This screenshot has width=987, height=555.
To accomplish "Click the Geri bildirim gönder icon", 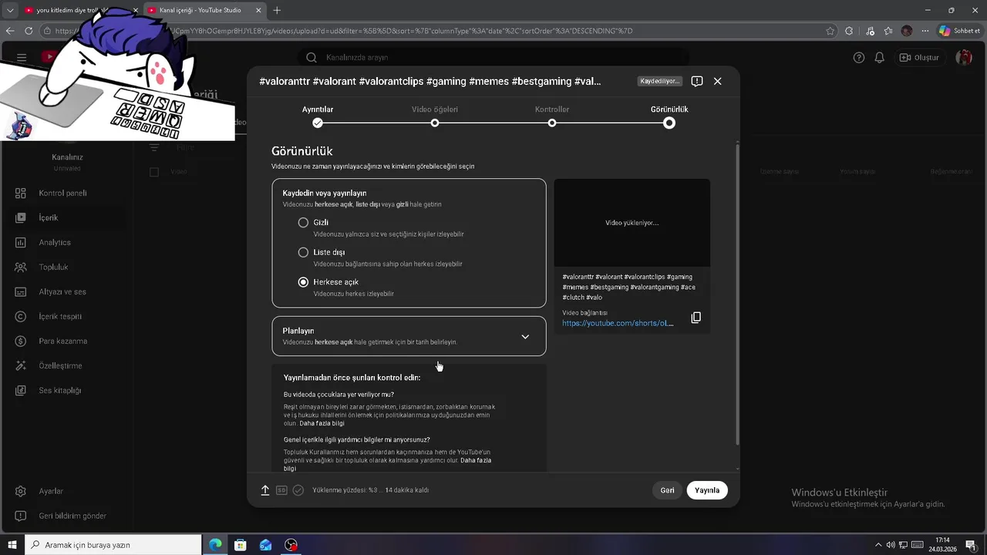I will tap(21, 516).
